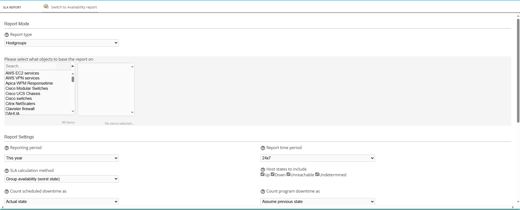
Task: Select Cisco switches in the list
Action: (19, 98)
